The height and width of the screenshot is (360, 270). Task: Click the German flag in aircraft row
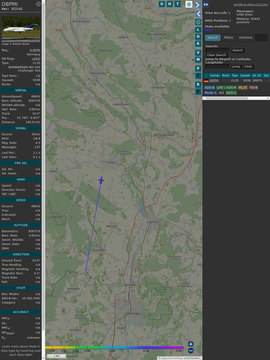(x=206, y=81)
